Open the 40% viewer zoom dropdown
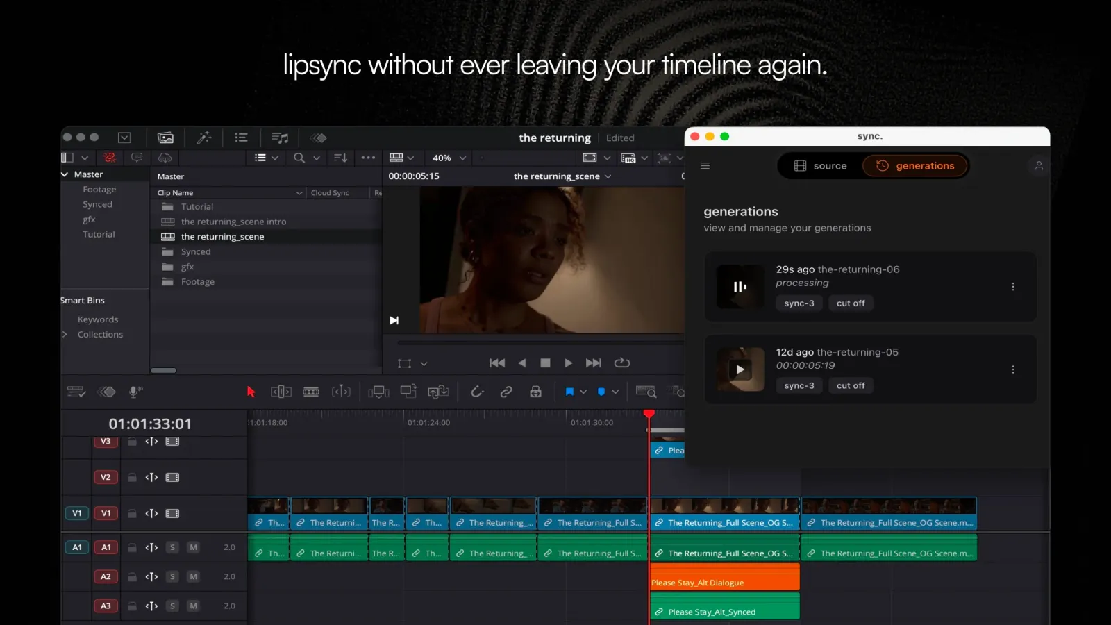The image size is (1111, 625). [x=449, y=158]
